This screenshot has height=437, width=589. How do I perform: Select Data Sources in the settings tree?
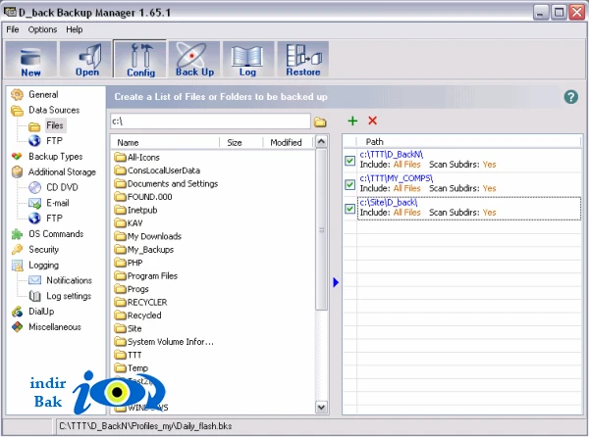pos(54,110)
